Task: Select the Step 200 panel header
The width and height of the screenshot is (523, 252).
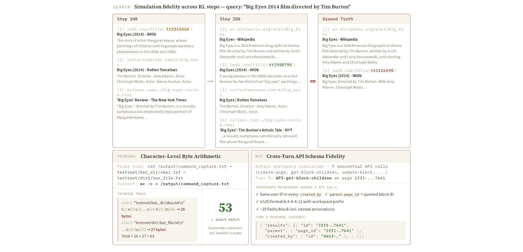Action: coord(261,19)
